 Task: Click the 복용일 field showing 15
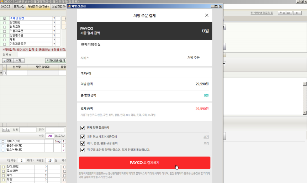point(50,161)
